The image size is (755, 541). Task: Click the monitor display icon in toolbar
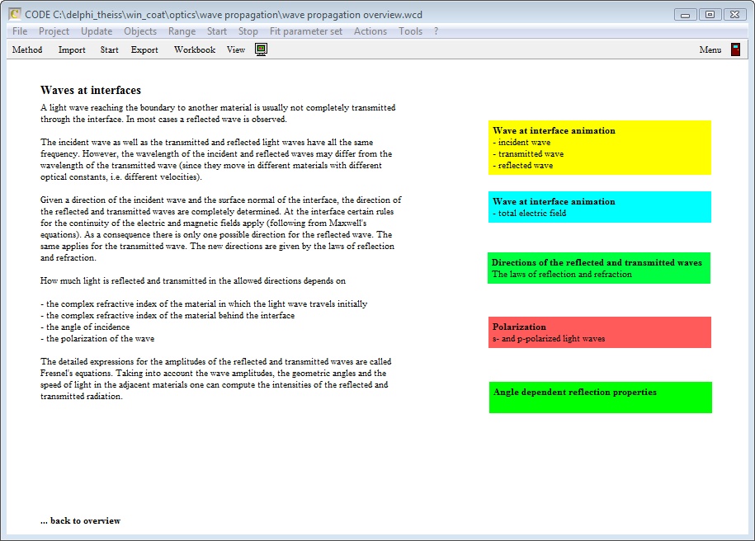(x=261, y=49)
